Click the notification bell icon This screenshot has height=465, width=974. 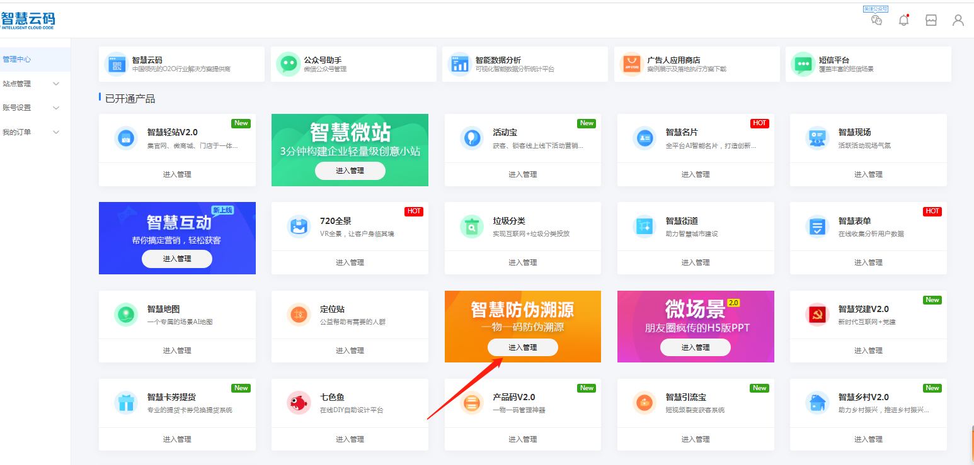(903, 20)
